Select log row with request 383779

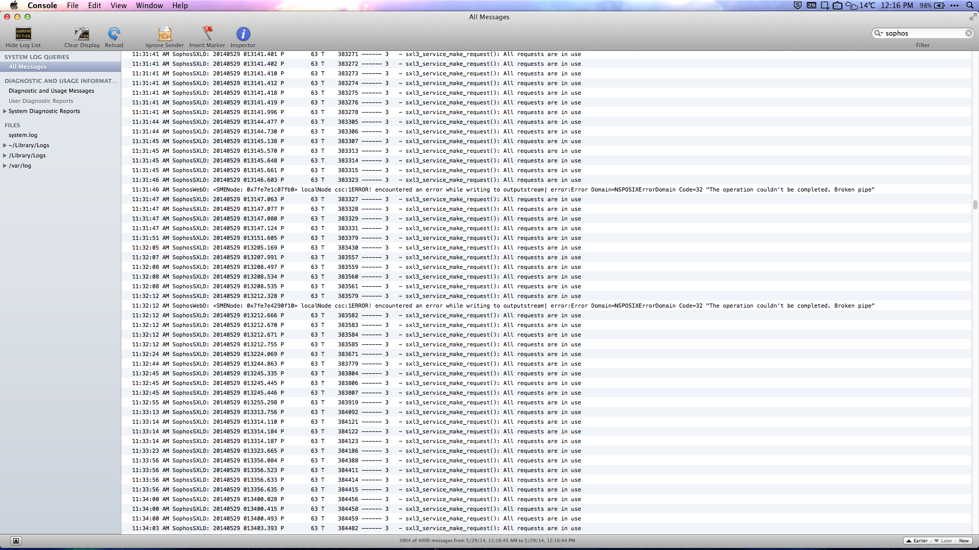click(546, 364)
